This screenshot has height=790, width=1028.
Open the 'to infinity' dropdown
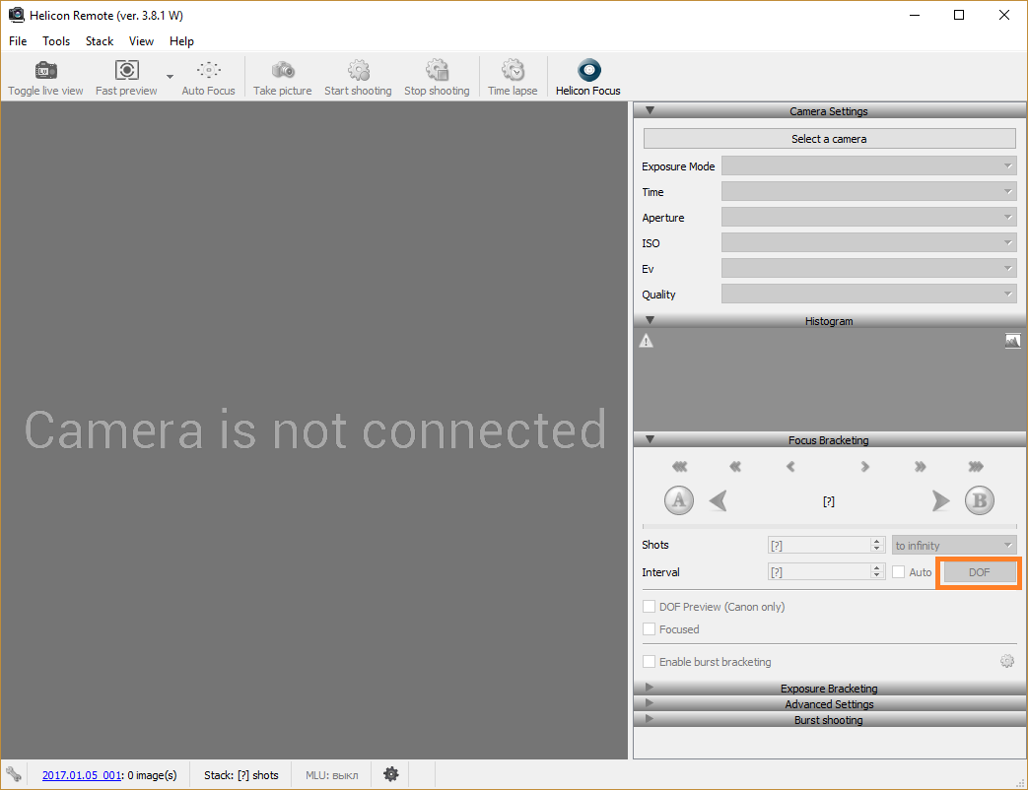point(954,545)
